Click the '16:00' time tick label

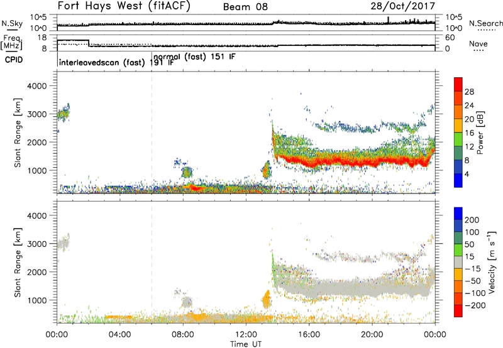point(309,335)
